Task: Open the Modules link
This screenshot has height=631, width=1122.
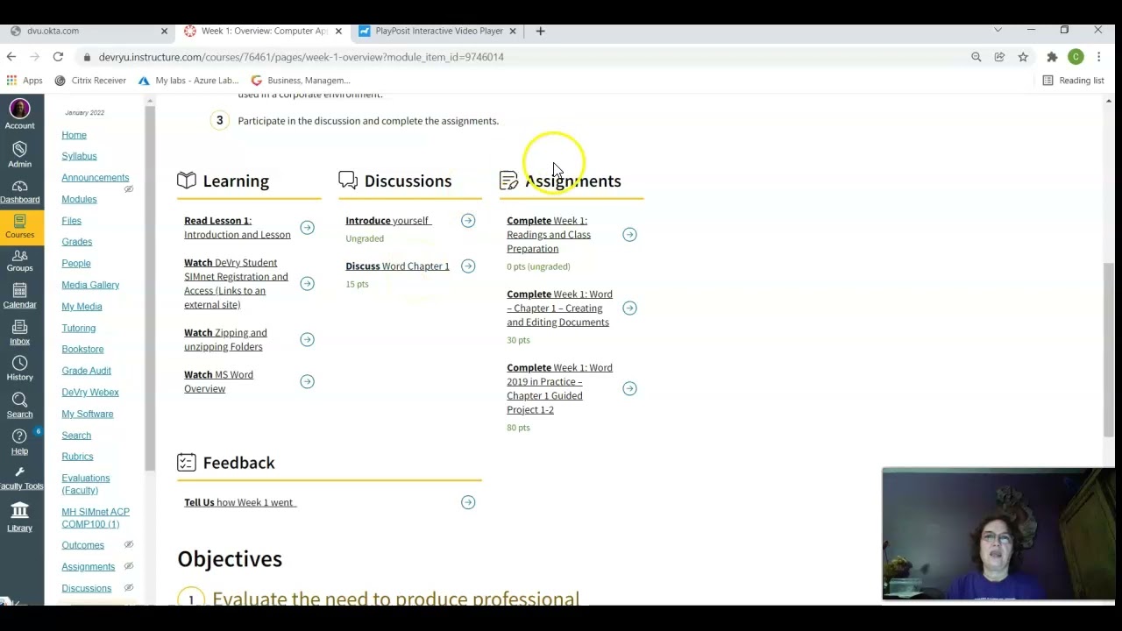Action: click(79, 199)
